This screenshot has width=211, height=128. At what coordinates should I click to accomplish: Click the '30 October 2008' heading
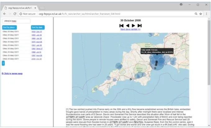click(x=131, y=20)
